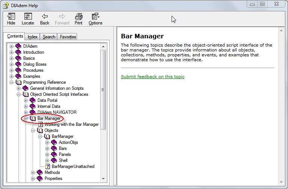
Task: Click the Basics book icon
Action: (18, 58)
